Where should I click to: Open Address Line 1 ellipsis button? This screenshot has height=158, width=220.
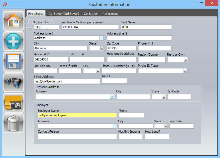tap(101, 38)
